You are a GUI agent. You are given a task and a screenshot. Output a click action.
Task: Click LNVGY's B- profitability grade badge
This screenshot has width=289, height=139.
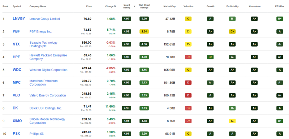click(232, 19)
